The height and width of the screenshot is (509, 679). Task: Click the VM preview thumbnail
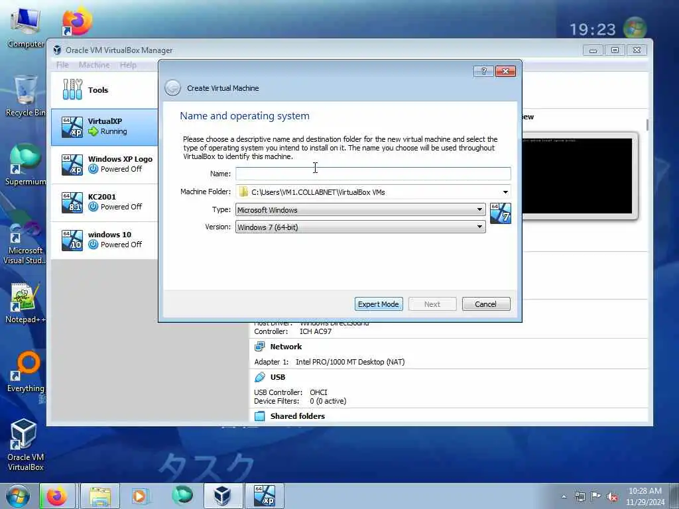coord(580,176)
